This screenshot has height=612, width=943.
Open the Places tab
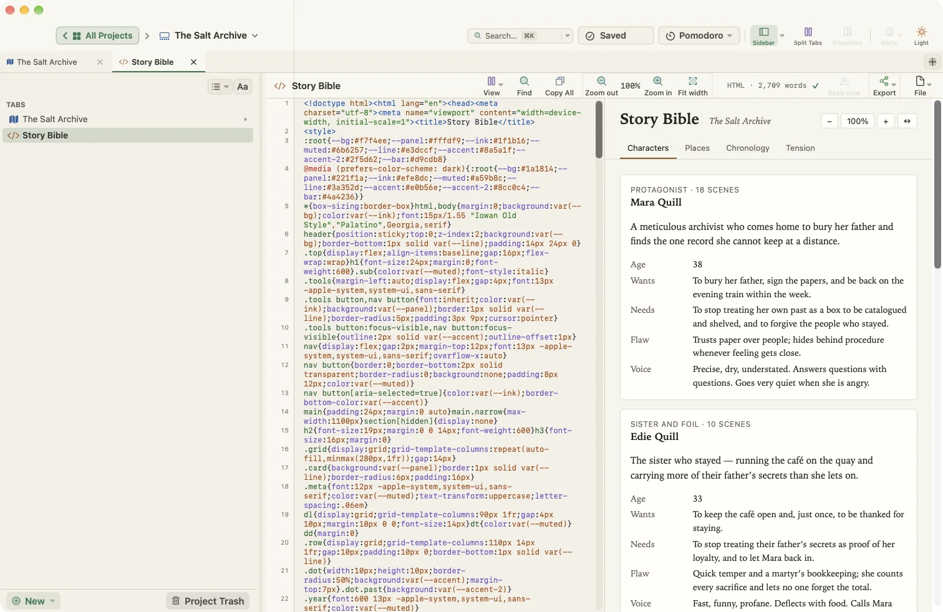[697, 148]
